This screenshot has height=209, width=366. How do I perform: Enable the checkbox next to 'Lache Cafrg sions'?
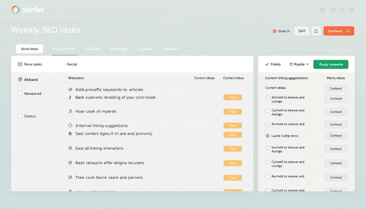click(267, 135)
